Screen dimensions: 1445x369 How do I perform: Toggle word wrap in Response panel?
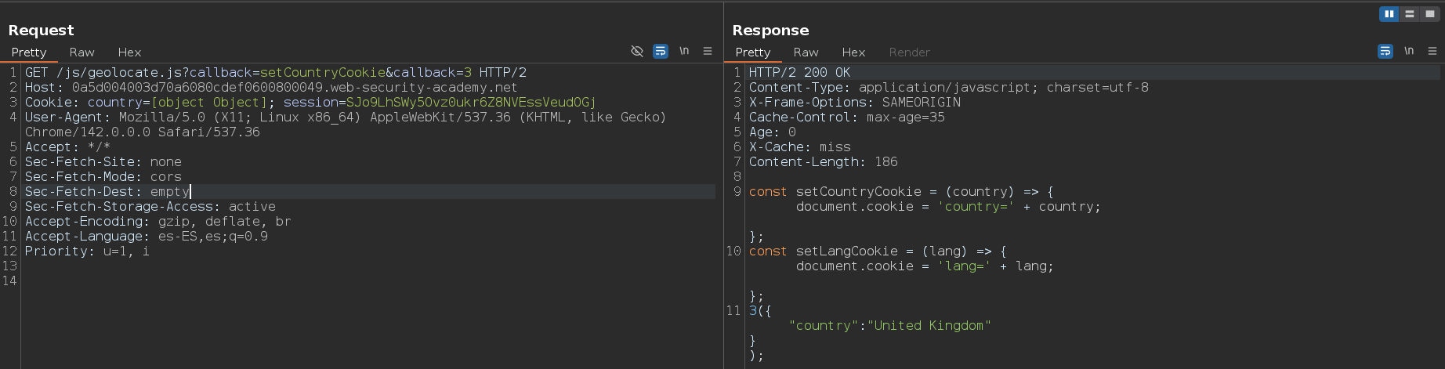(1385, 51)
